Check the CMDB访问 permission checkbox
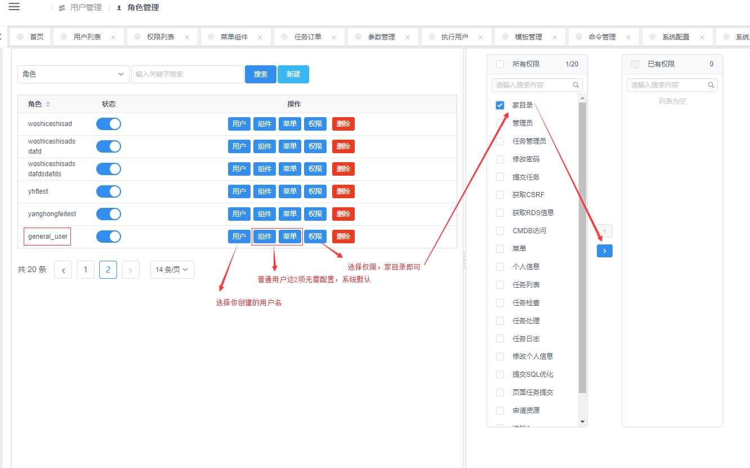 (500, 231)
